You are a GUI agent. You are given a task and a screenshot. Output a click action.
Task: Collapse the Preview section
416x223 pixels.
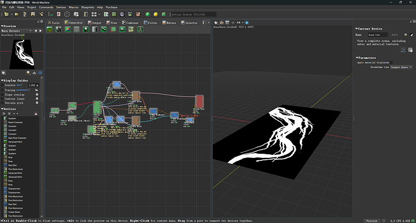pyautogui.click(x=2, y=26)
